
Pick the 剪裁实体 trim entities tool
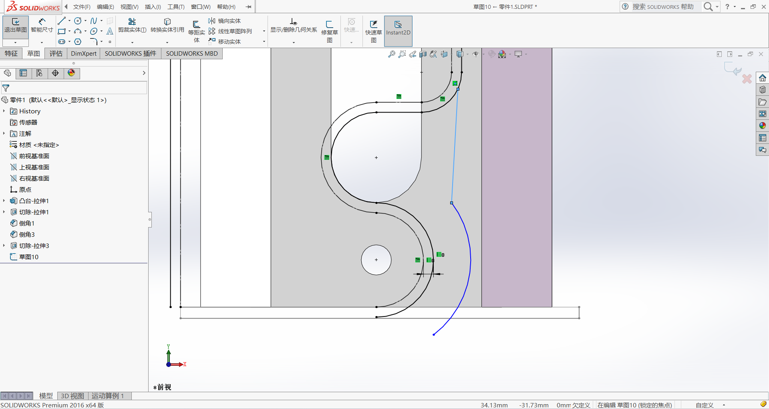(132, 26)
